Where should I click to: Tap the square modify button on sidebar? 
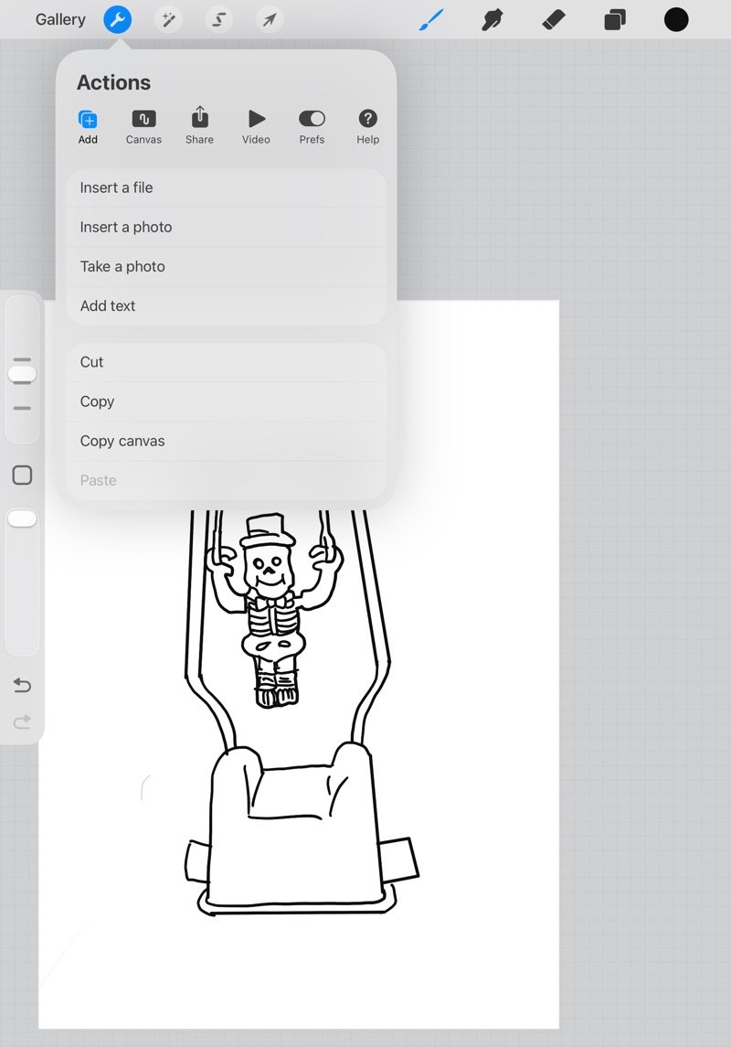click(x=23, y=475)
